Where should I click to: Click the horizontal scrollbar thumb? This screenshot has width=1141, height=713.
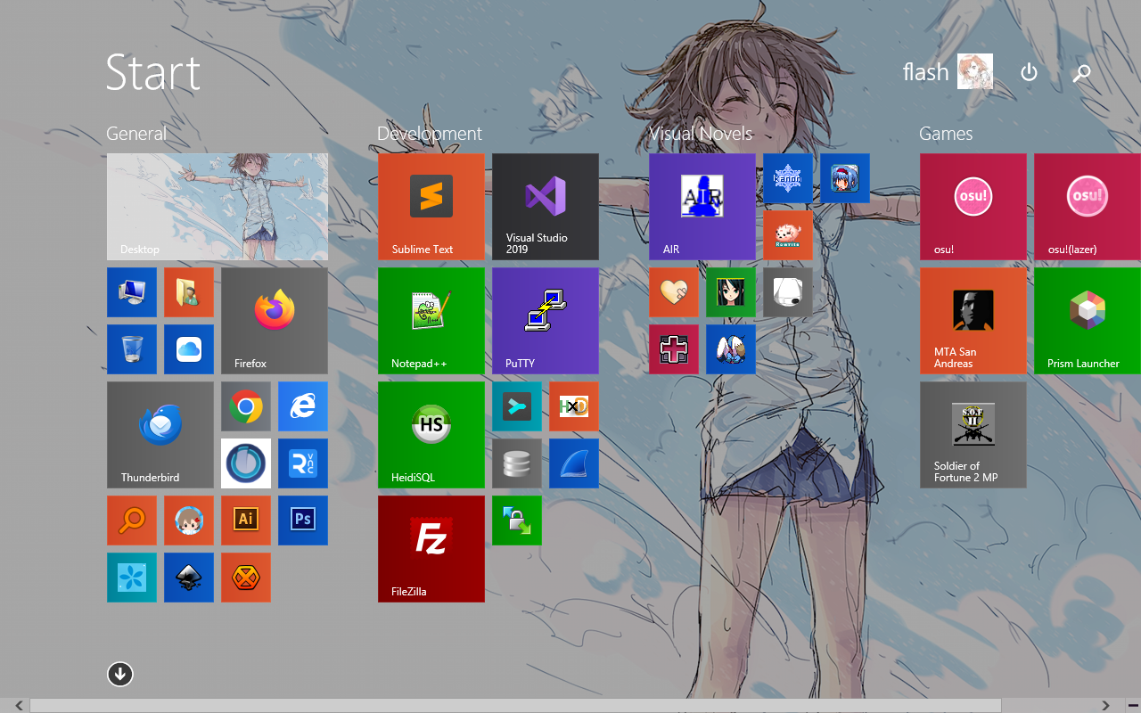(x=516, y=706)
